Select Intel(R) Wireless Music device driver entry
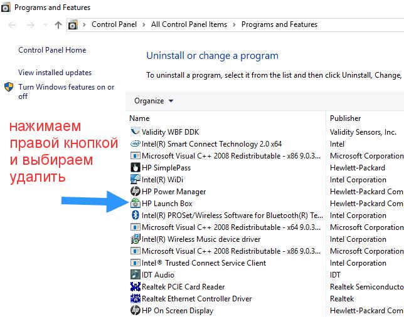The height and width of the screenshot is (317, 404). [x=201, y=239]
